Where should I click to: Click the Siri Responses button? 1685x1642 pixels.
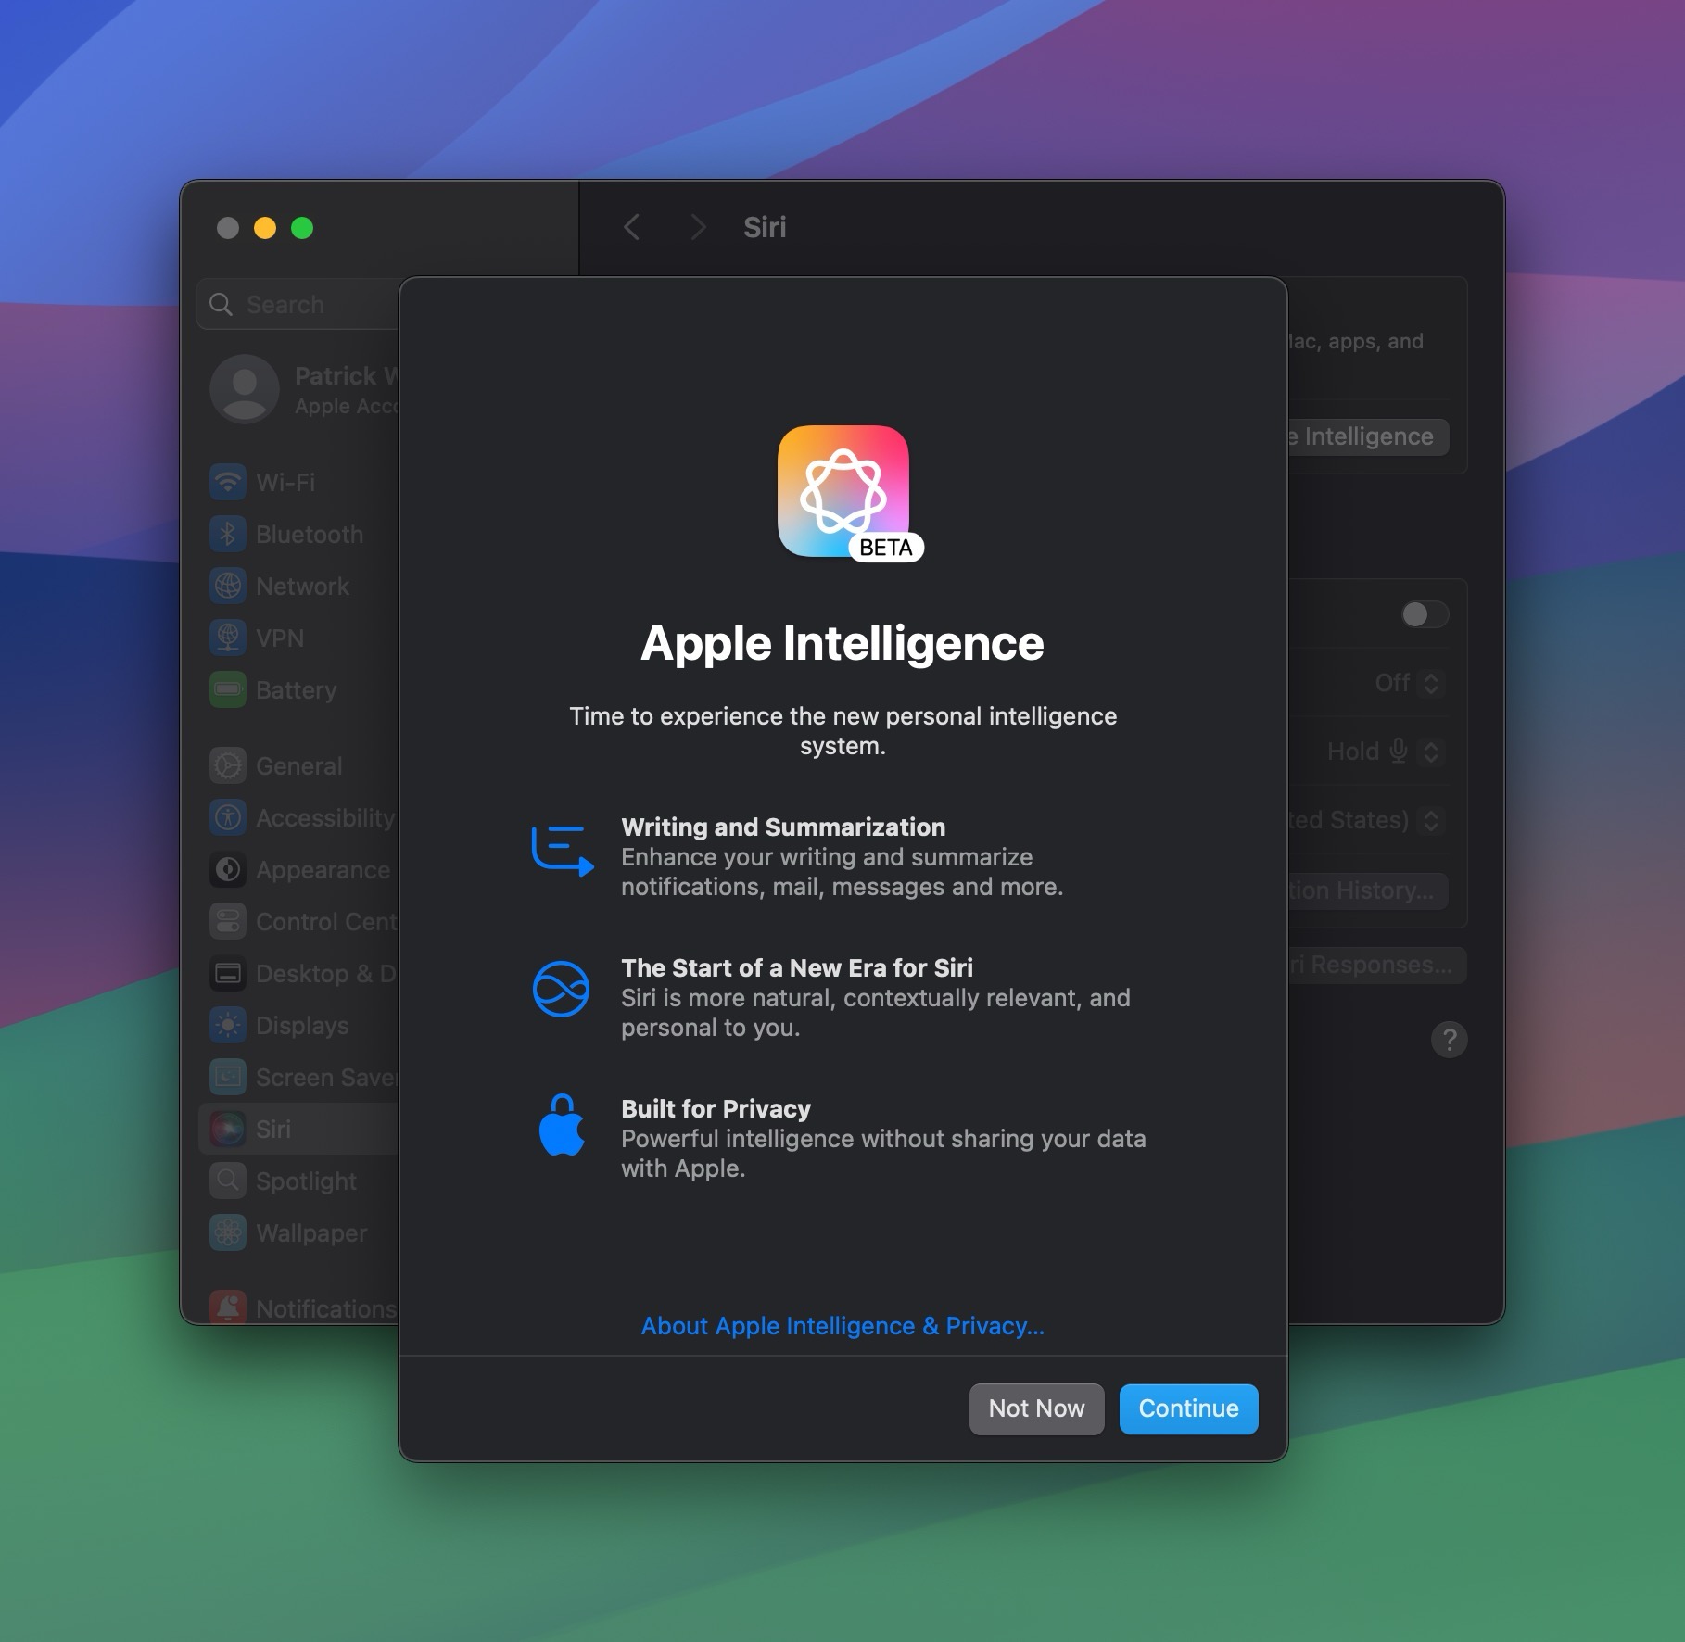coord(1377,965)
